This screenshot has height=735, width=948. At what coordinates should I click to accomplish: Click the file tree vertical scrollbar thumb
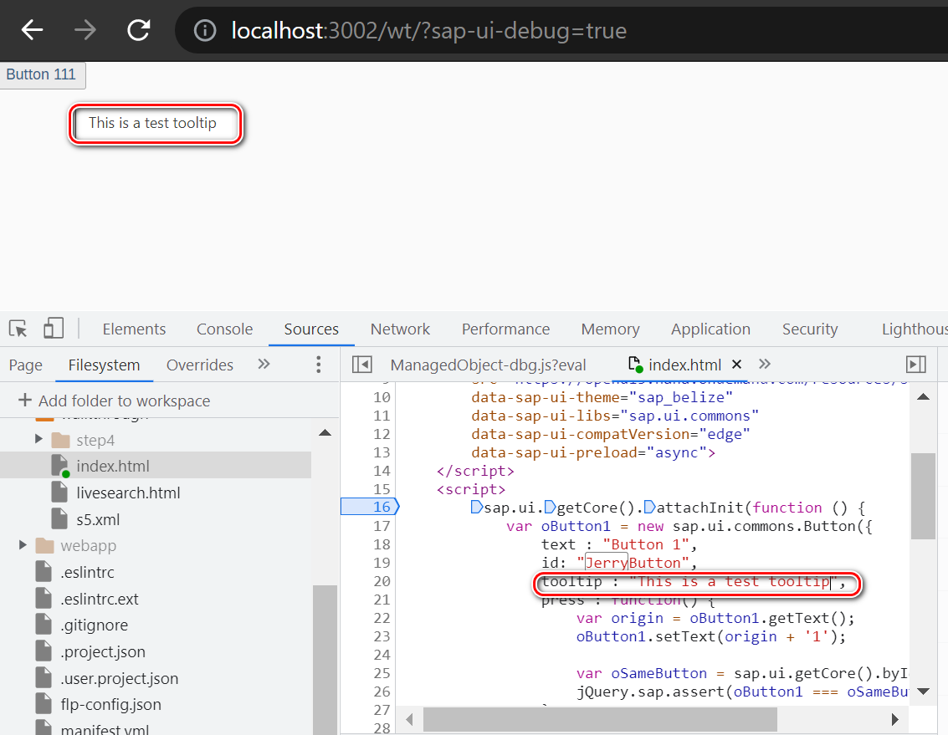click(x=325, y=660)
